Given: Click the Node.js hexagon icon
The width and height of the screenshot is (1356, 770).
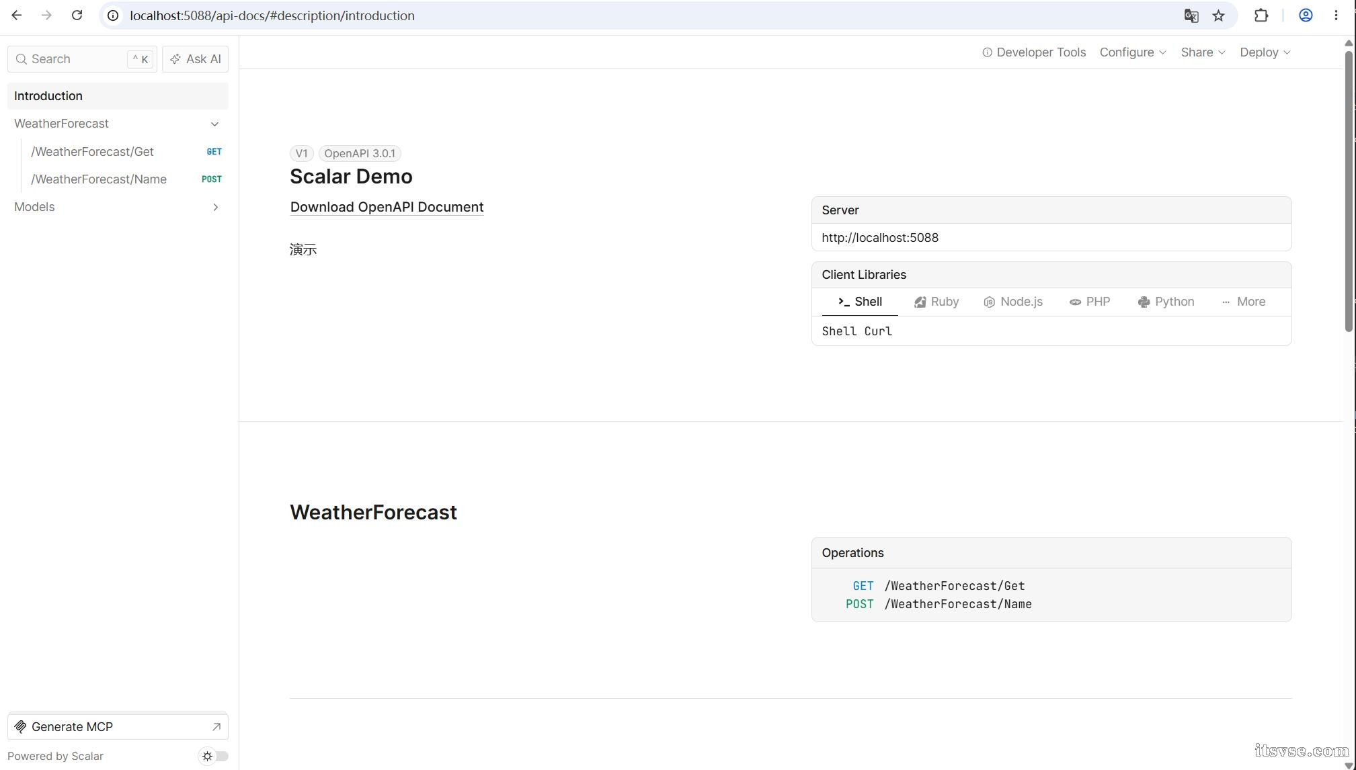Looking at the screenshot, I should pos(989,302).
